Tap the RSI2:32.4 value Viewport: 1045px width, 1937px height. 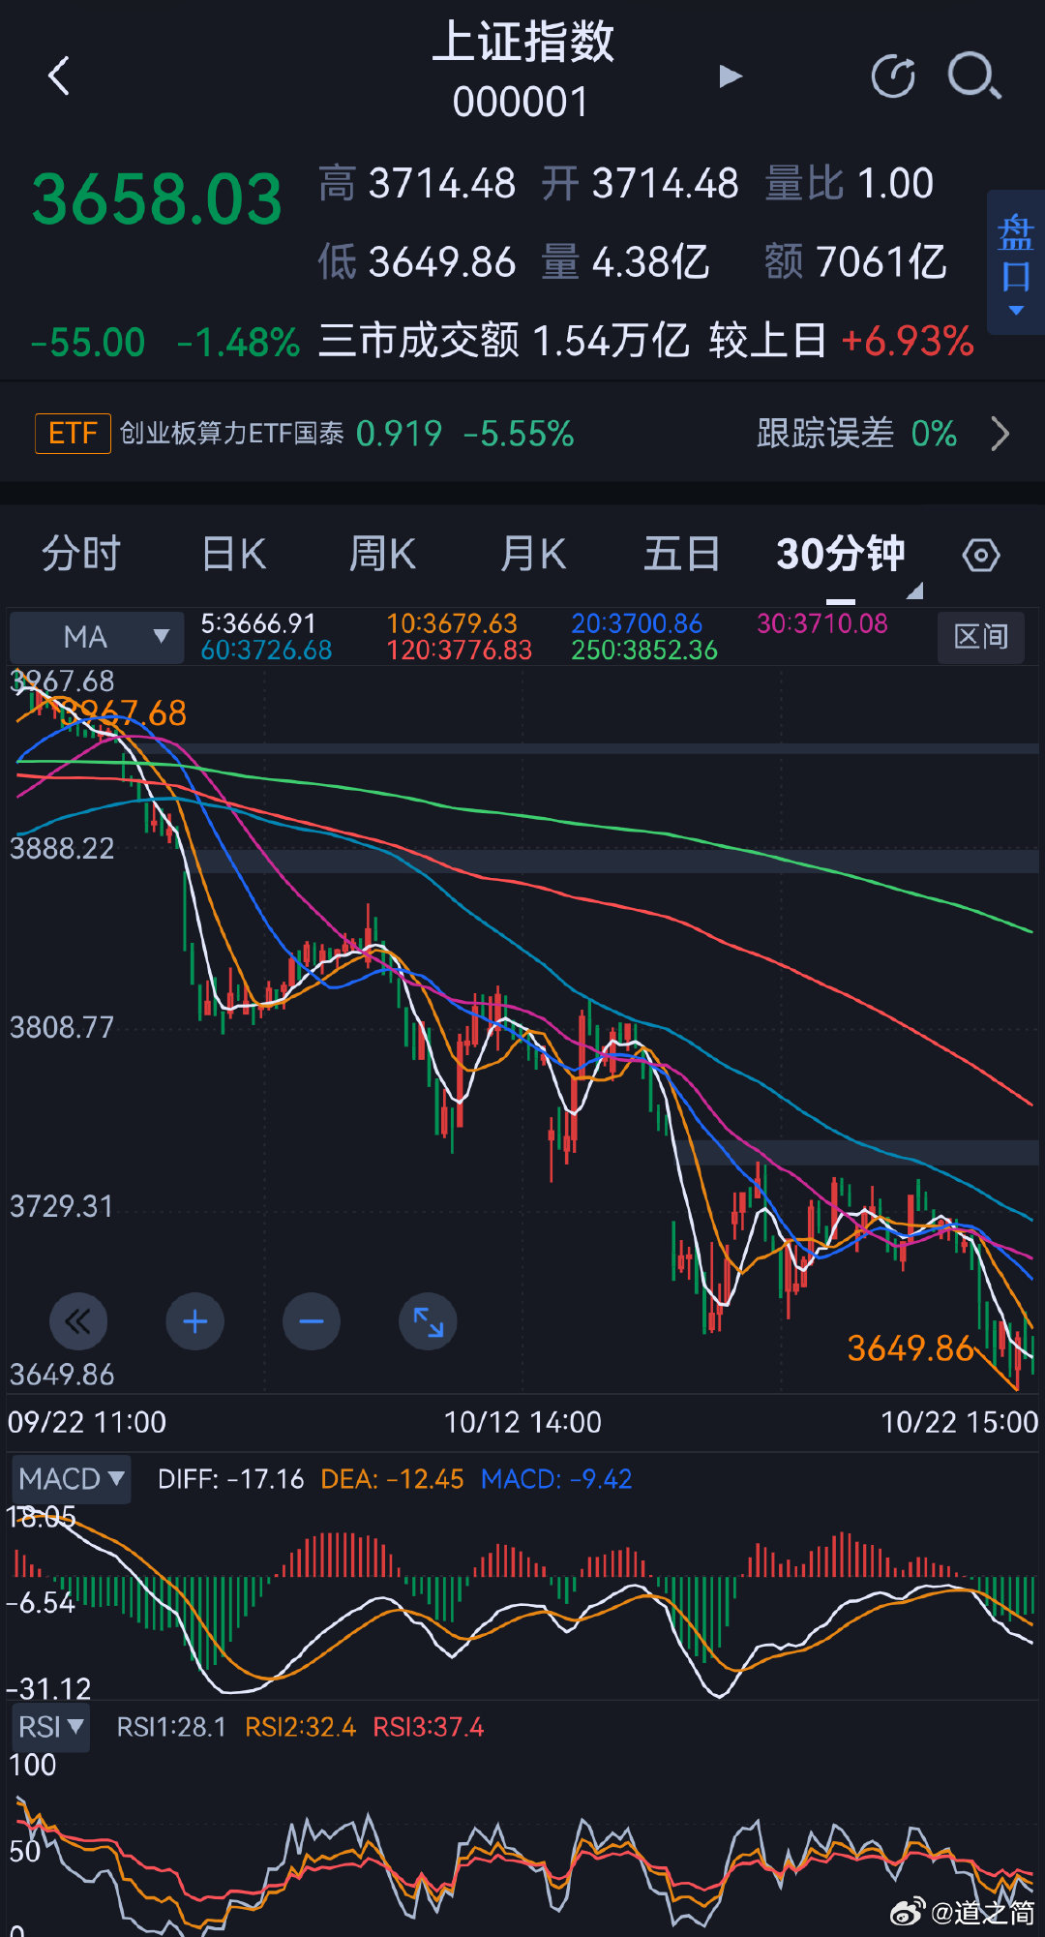pyautogui.click(x=300, y=1727)
